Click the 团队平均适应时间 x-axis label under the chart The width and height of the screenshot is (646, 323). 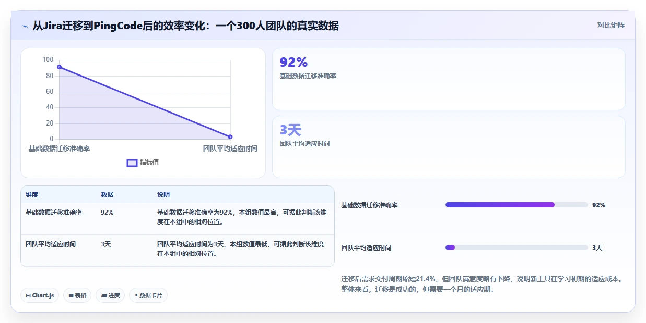230,148
